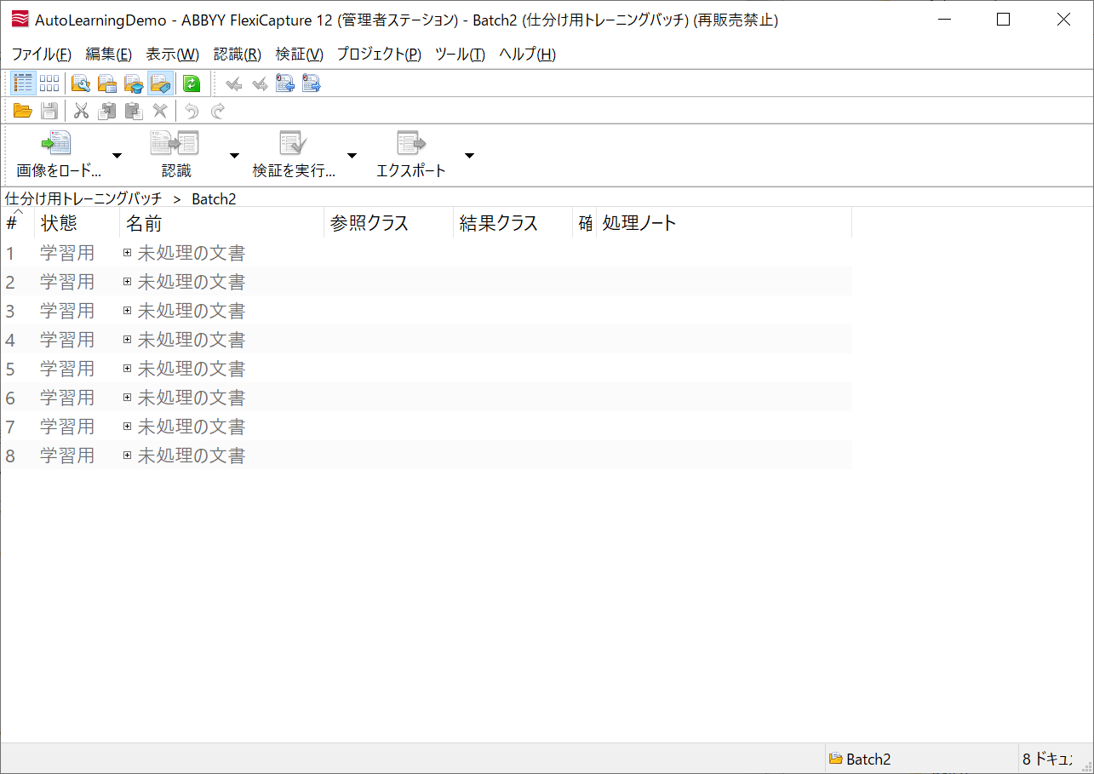
Task: Sort by the 処理ノート column header
Action: click(x=725, y=223)
